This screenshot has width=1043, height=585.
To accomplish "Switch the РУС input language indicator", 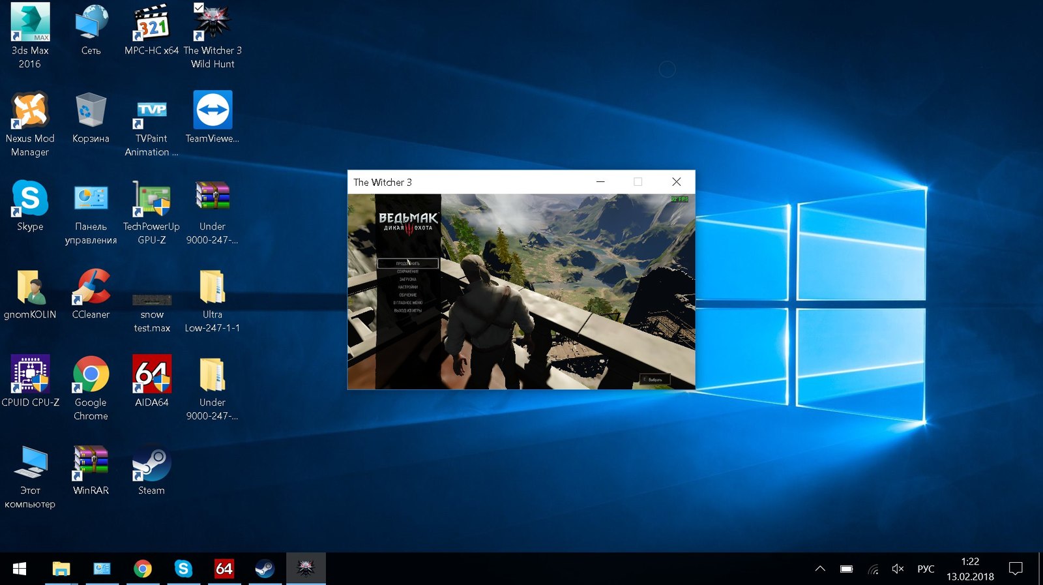I will click(926, 569).
